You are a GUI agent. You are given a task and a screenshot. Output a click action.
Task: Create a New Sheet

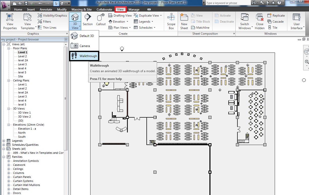click(x=184, y=21)
